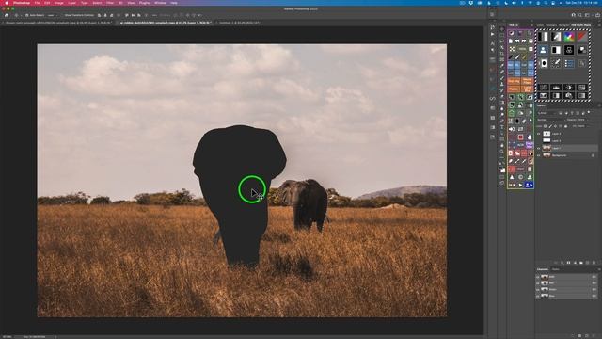Open the Channels panel options menu
Viewport: 602px width, 339px height.
(599, 269)
